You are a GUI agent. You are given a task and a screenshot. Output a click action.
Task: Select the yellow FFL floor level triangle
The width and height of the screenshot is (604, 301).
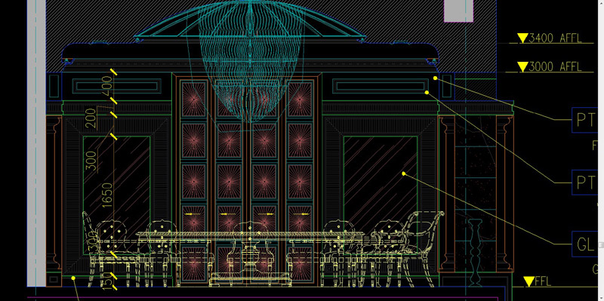click(529, 281)
